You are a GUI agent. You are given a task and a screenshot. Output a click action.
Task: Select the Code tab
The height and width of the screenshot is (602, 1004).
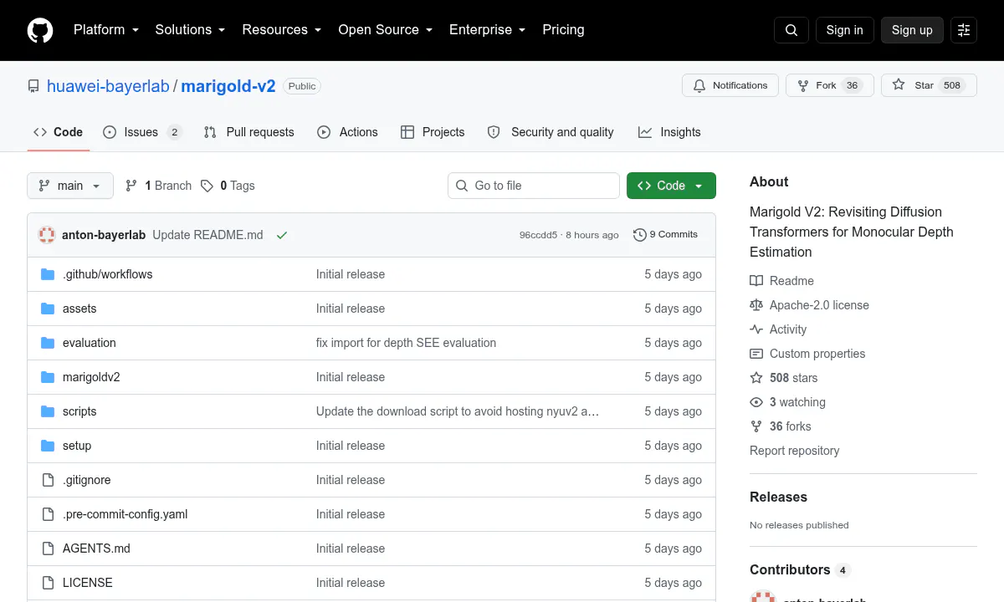pyautogui.click(x=59, y=132)
